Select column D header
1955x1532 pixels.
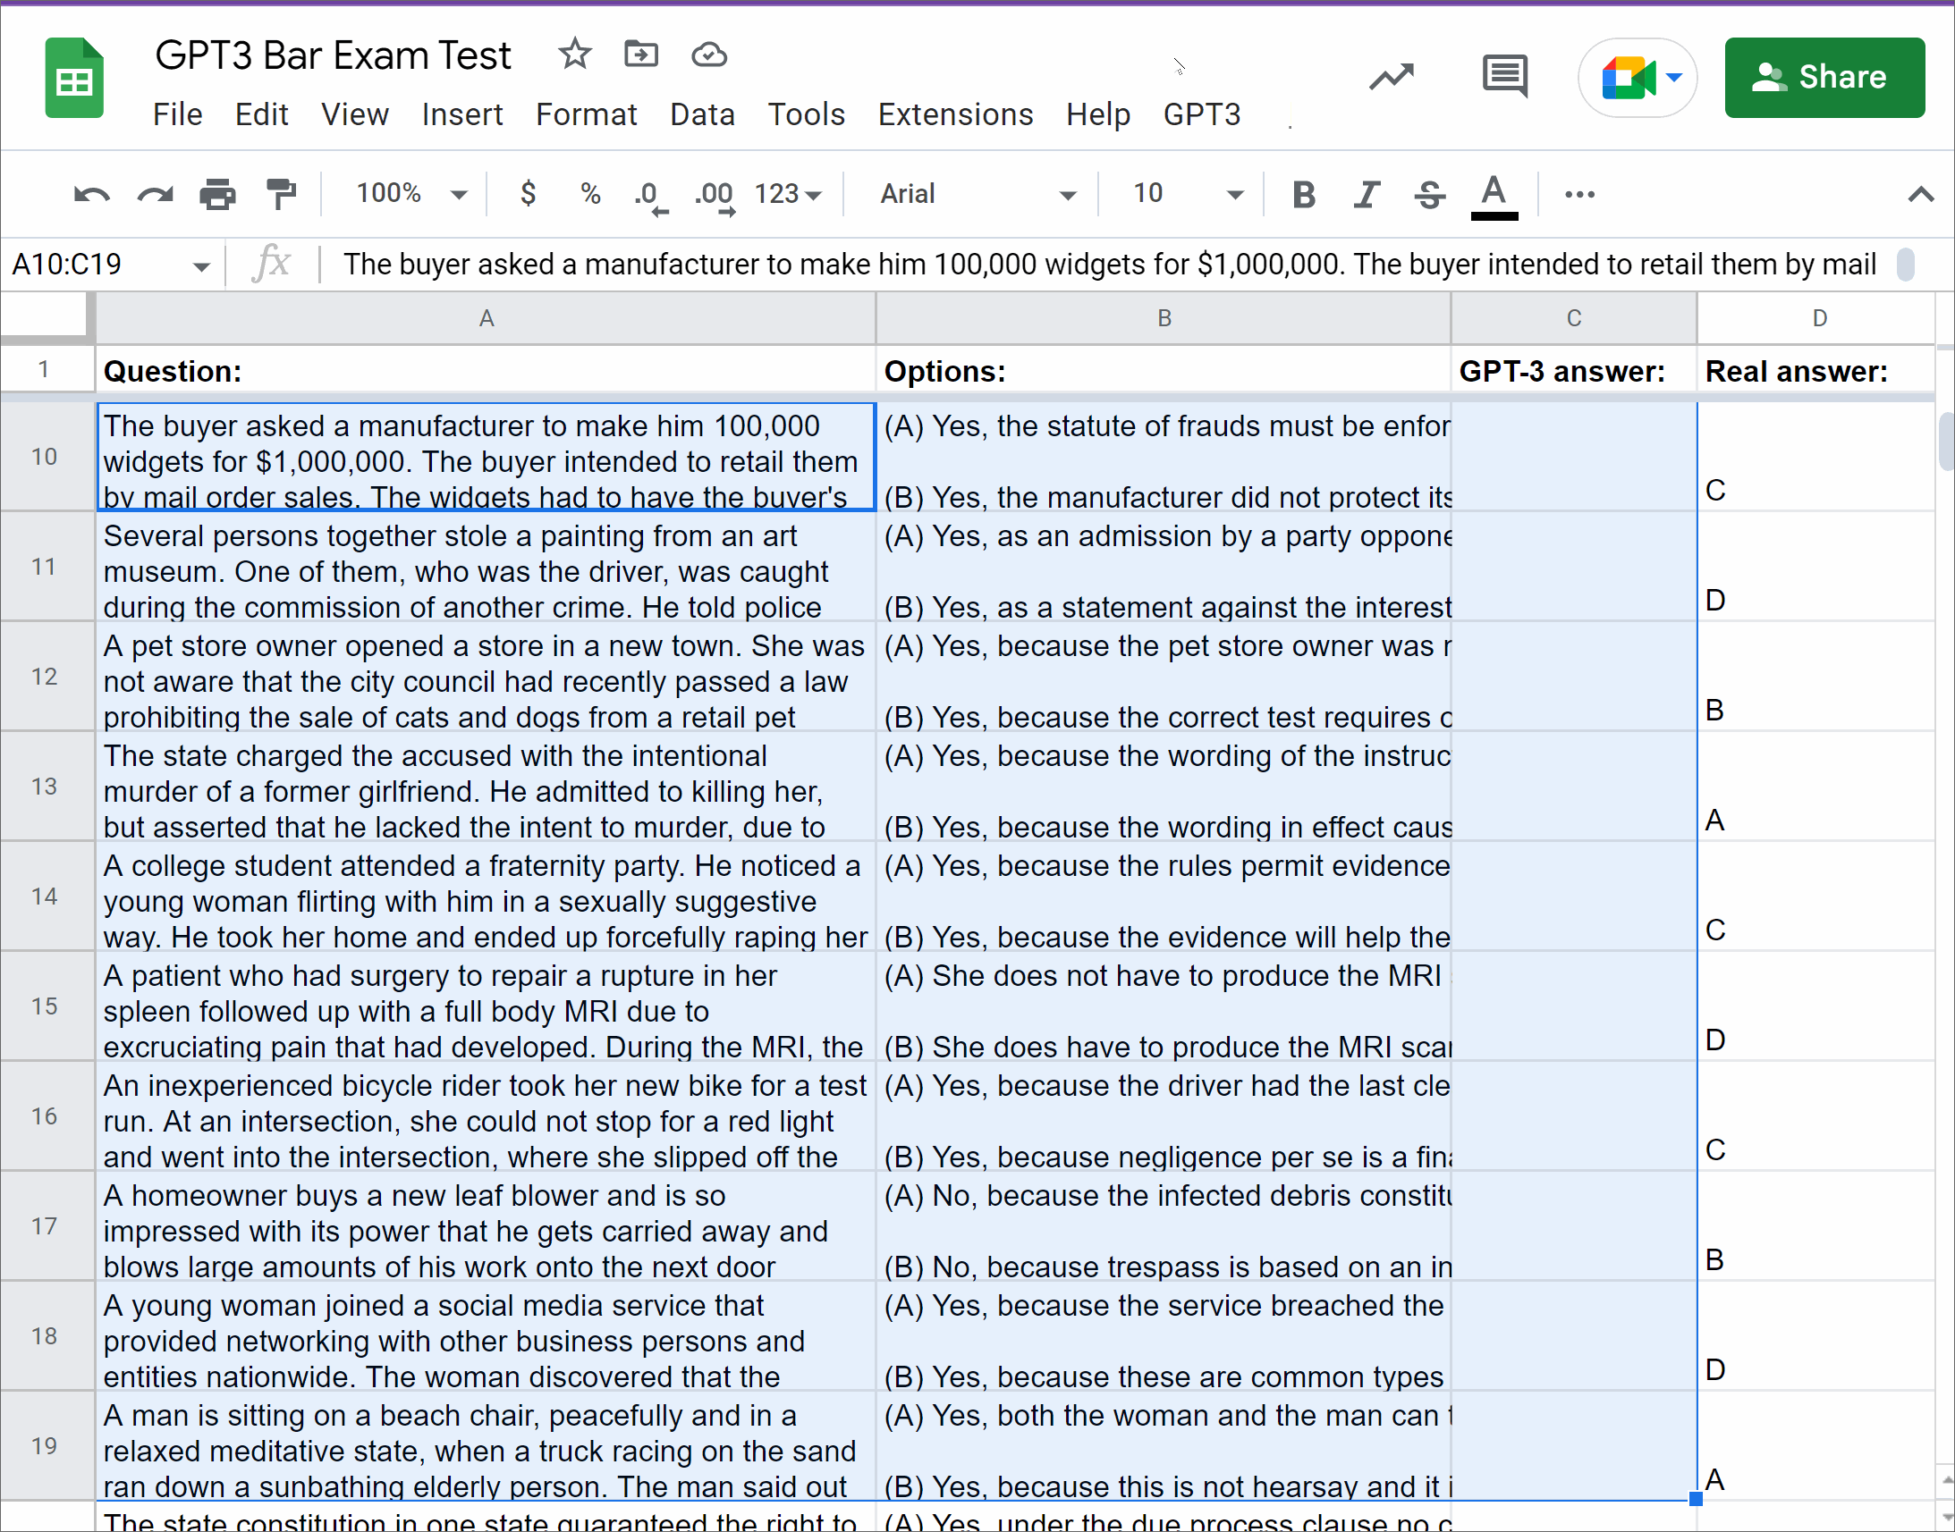(x=1818, y=318)
